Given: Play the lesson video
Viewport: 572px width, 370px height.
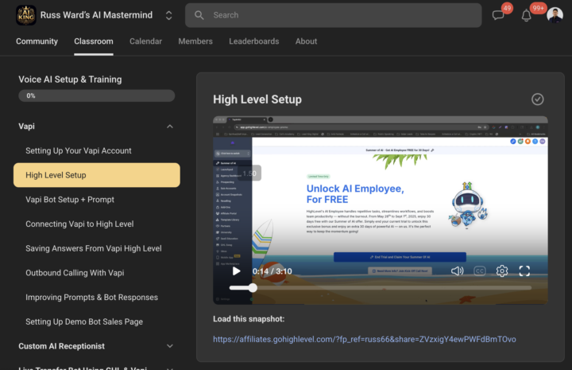Looking at the screenshot, I should (x=236, y=271).
